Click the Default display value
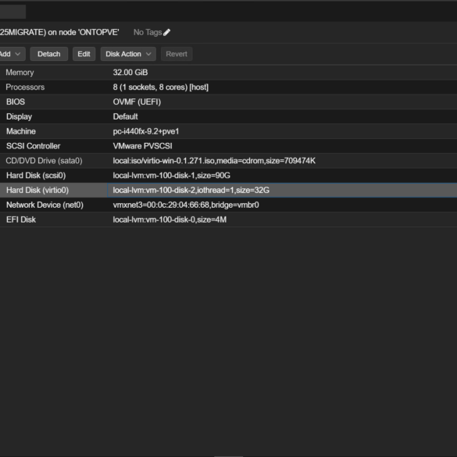 [x=125, y=116]
